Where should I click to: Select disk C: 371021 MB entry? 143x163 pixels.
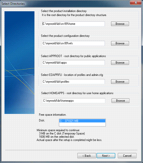[x=82, y=121]
